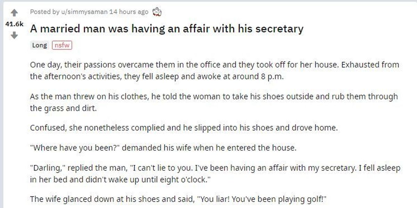Image resolution: width=417 pixels, height=208 pixels.
Task: Click the line mentioning "around 8 p.m."
Action: (156, 76)
